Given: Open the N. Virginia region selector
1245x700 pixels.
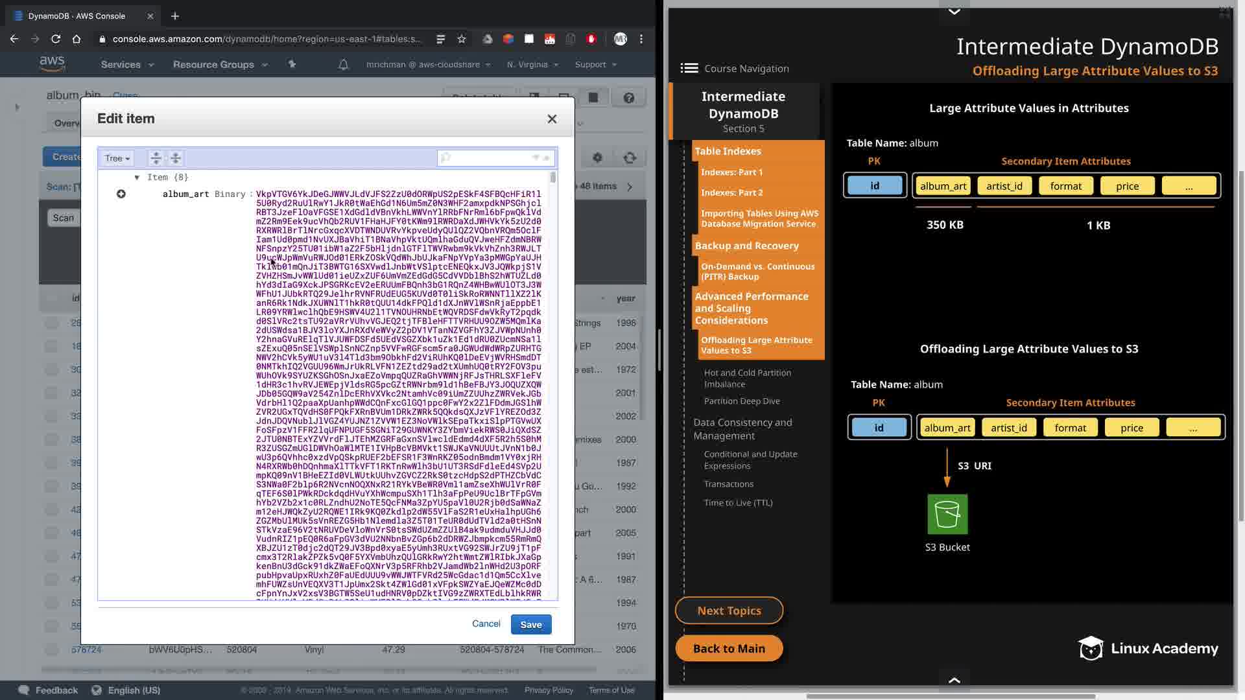Looking at the screenshot, I should (532, 64).
